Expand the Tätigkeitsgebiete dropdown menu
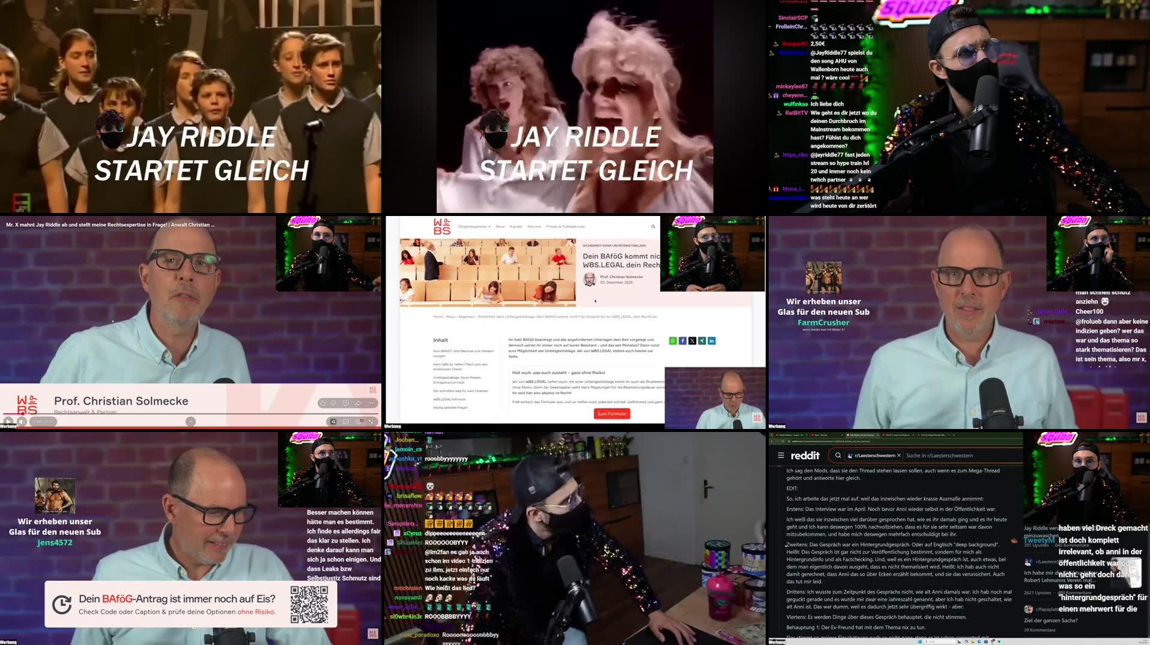 click(x=474, y=226)
